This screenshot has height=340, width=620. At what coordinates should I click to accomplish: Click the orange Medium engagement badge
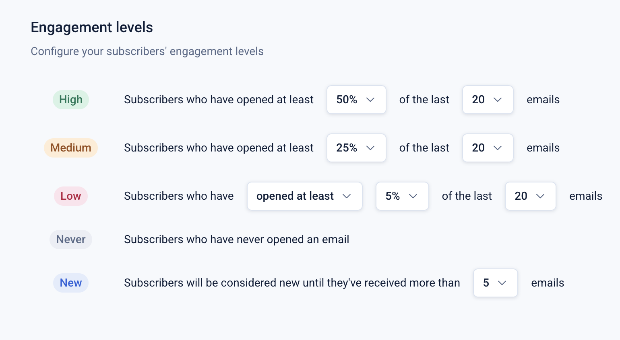[x=71, y=148]
